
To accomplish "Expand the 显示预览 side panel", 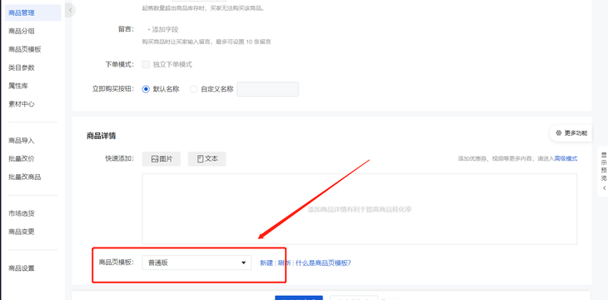I will coord(603,171).
